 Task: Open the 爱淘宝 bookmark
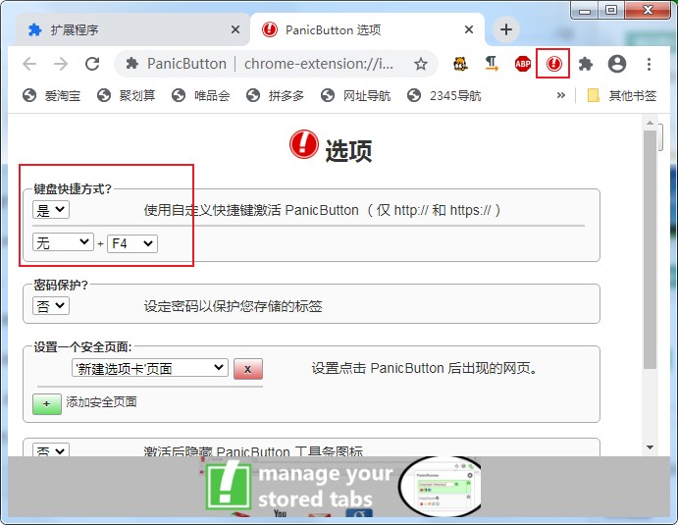pos(51,95)
